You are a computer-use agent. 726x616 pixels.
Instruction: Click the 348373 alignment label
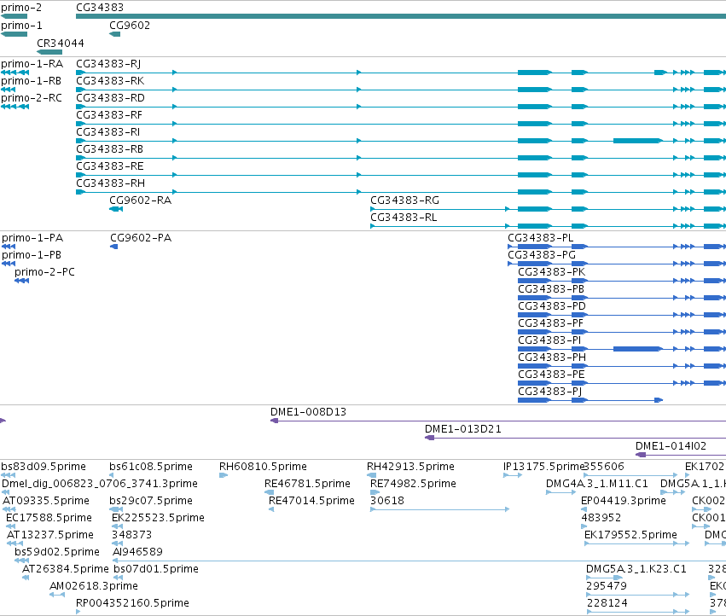(132, 535)
